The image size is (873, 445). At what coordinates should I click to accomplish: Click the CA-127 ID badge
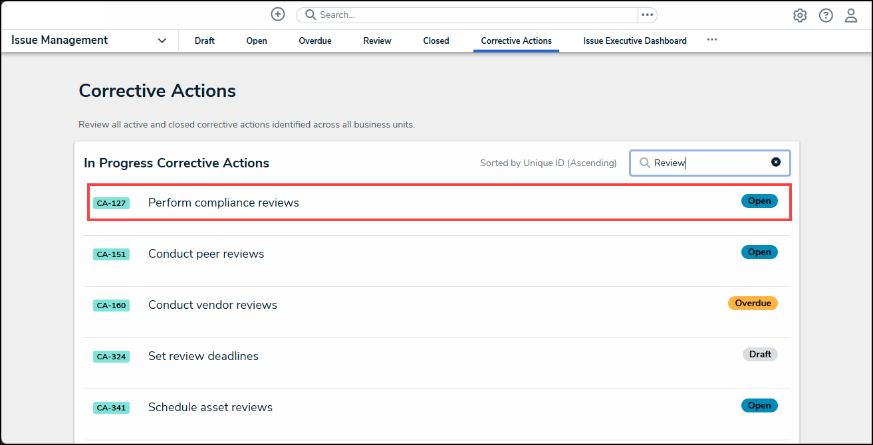111,203
